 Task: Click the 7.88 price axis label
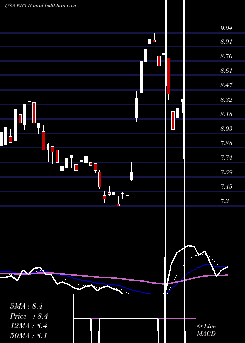coord(226,143)
